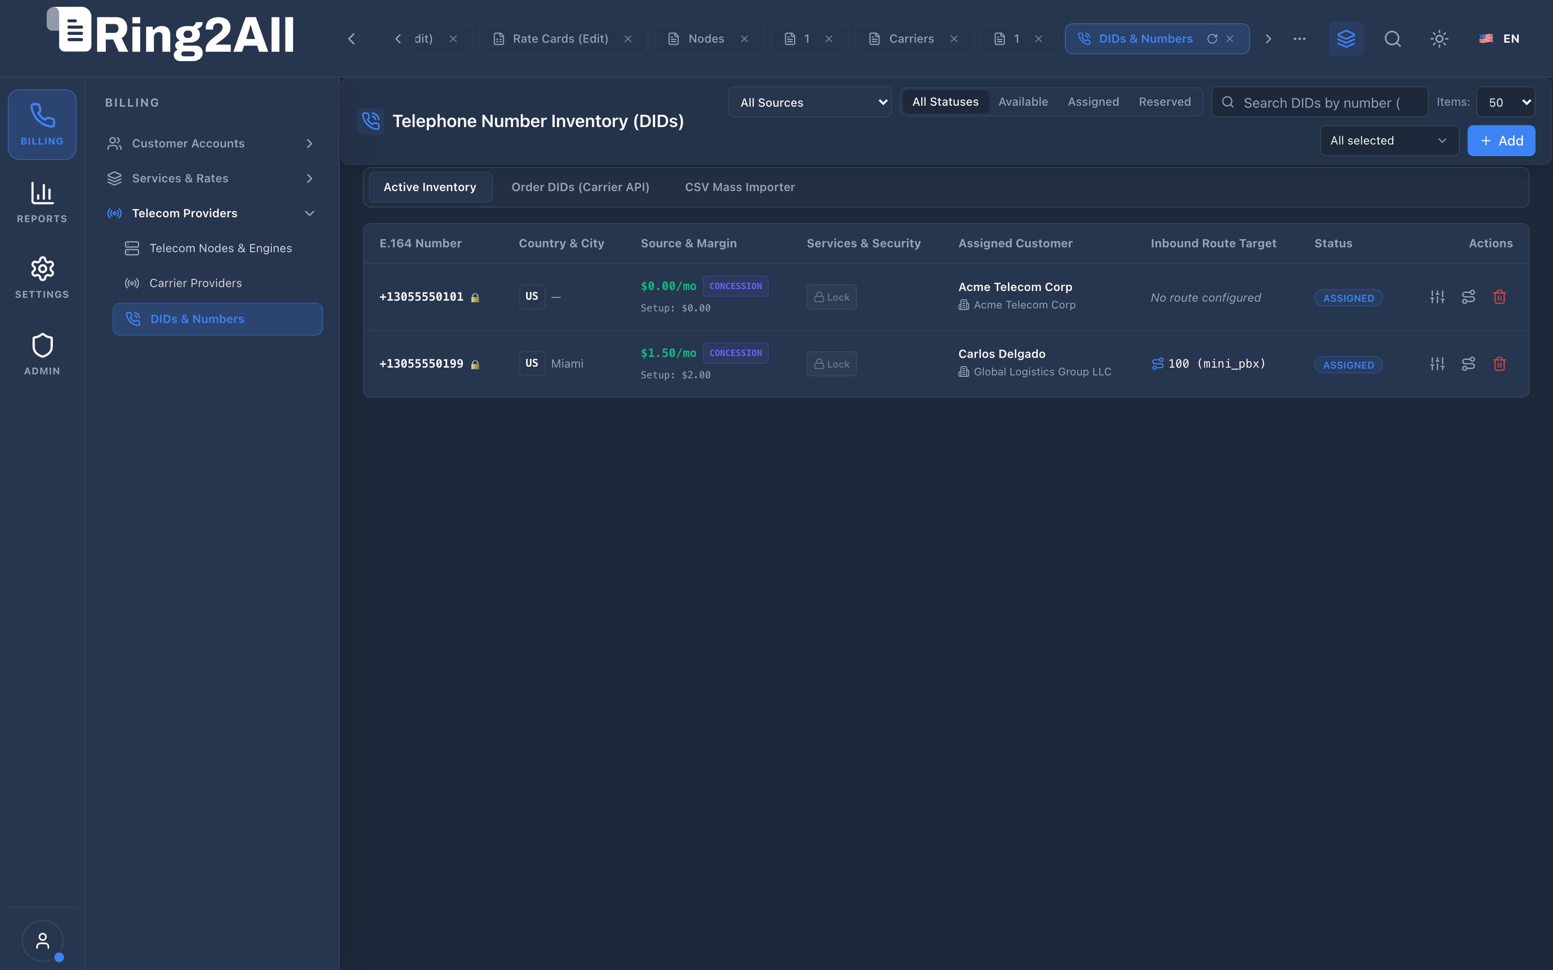This screenshot has width=1553, height=970.
Task: Open the All Sources dropdown
Action: point(810,102)
